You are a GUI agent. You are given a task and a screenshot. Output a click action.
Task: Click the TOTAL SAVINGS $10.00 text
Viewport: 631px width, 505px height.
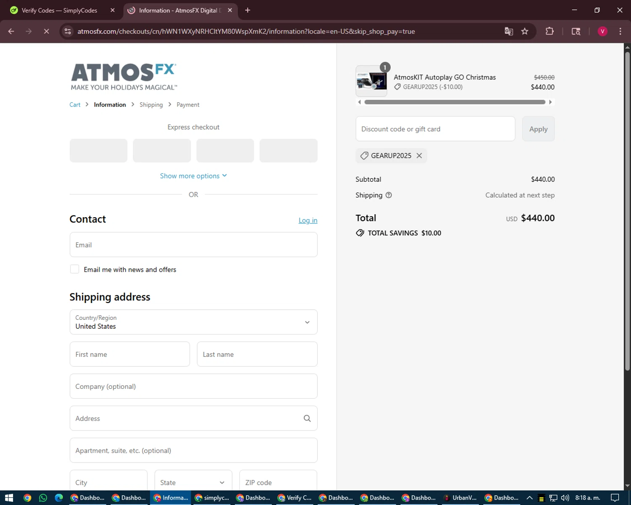(404, 233)
